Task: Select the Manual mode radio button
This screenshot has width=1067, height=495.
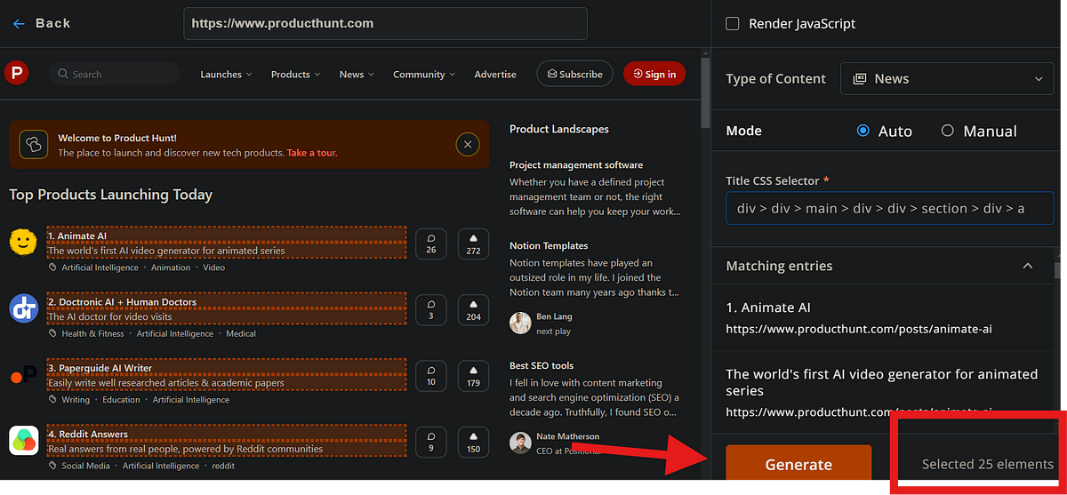Action: coord(947,131)
